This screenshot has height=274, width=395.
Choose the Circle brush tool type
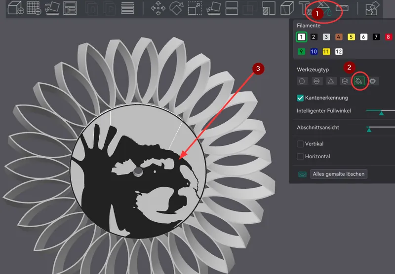(x=302, y=81)
